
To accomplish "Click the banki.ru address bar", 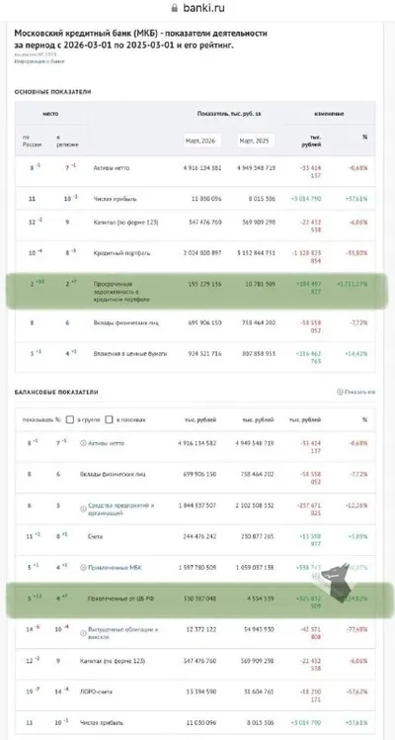I will (x=197, y=8).
